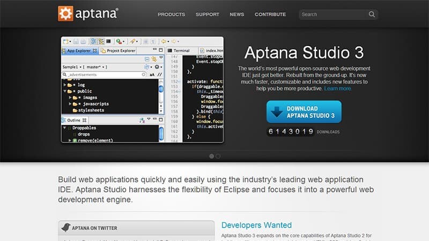The width and height of the screenshot is (429, 241).
Task: Open the Run icon dropdown arrow
Action: (x=124, y=42)
